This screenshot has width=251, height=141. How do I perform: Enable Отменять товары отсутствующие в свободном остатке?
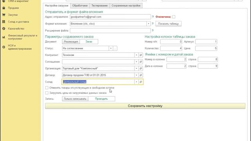(47, 88)
